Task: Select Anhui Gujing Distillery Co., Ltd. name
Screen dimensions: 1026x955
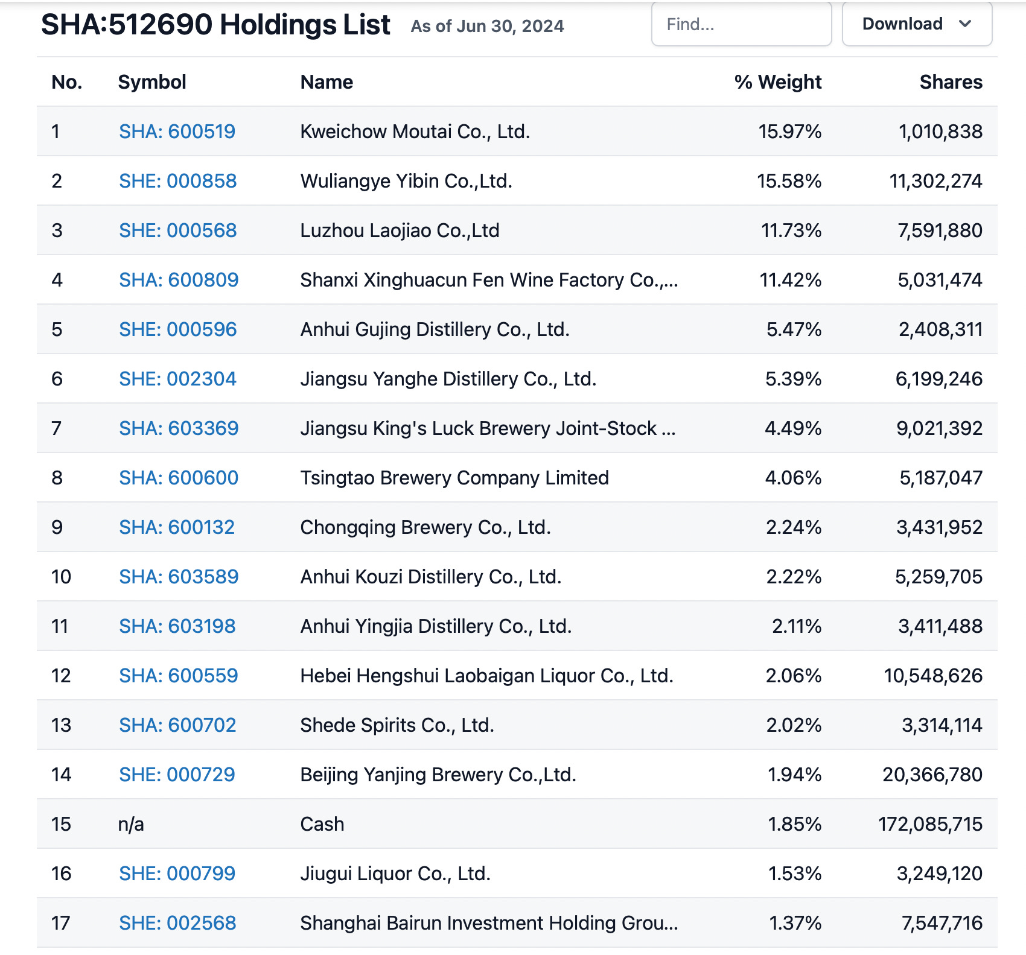Action: point(435,329)
